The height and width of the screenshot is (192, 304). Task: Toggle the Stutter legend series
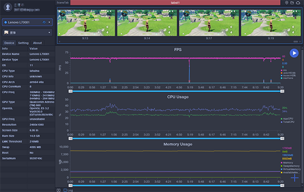click(x=288, y=75)
